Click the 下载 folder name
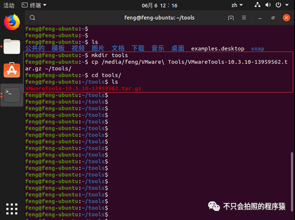Screen dimensions: 295x220 (138, 48)
